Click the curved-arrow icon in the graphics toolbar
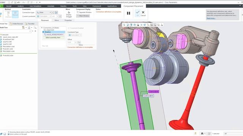The height and width of the screenshot is (136, 243). coord(141,25)
